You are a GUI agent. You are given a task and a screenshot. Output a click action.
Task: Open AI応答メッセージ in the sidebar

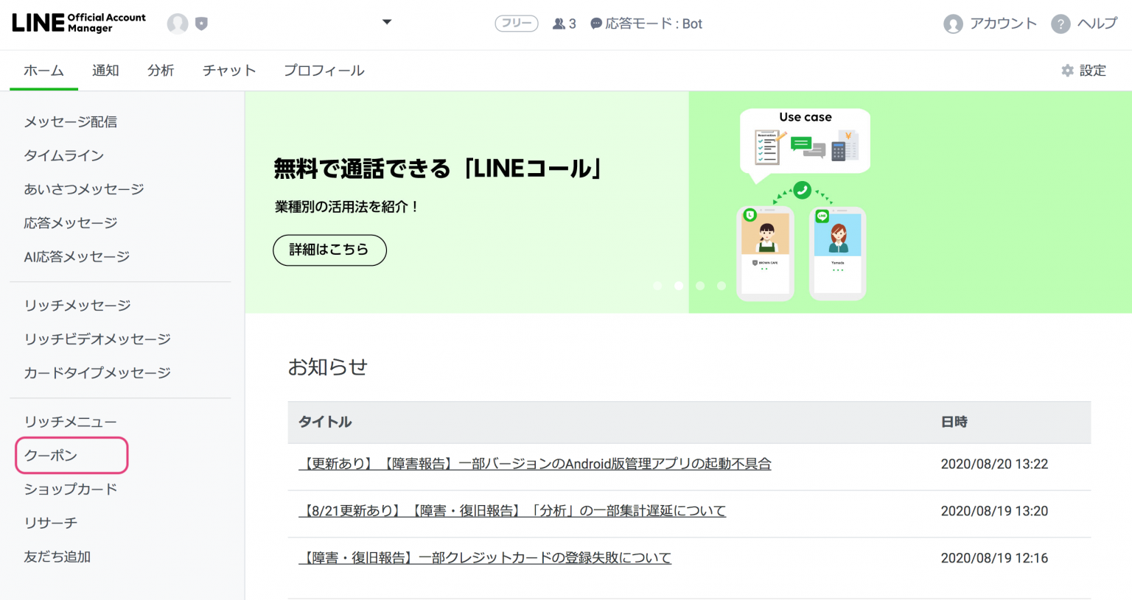point(77,257)
